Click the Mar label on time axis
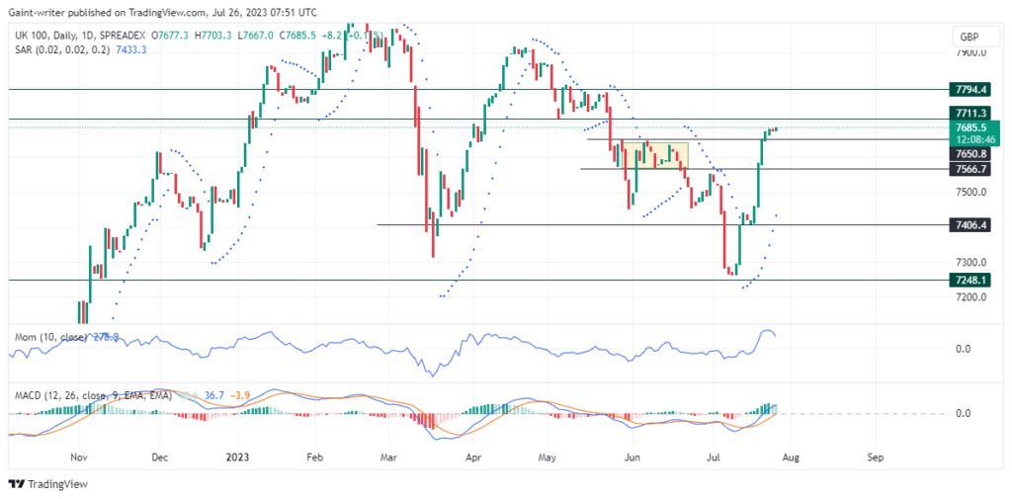Image resolution: width=1012 pixels, height=499 pixels. (389, 457)
